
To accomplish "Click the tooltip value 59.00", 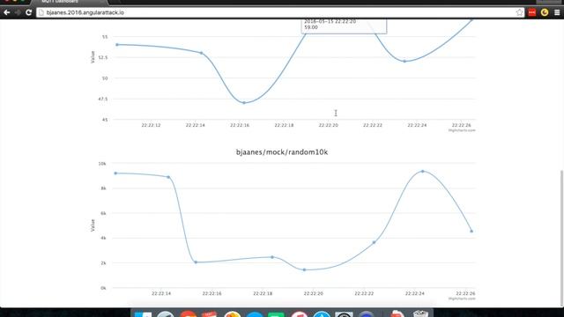I will tap(311, 27).
